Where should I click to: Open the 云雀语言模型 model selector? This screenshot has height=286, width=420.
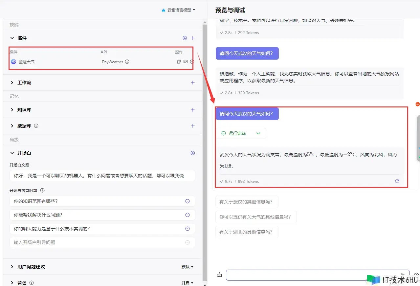[179, 10]
